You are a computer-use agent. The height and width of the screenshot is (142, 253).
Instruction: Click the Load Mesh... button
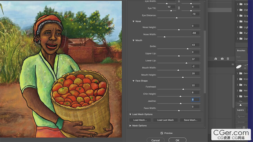tap(140, 120)
